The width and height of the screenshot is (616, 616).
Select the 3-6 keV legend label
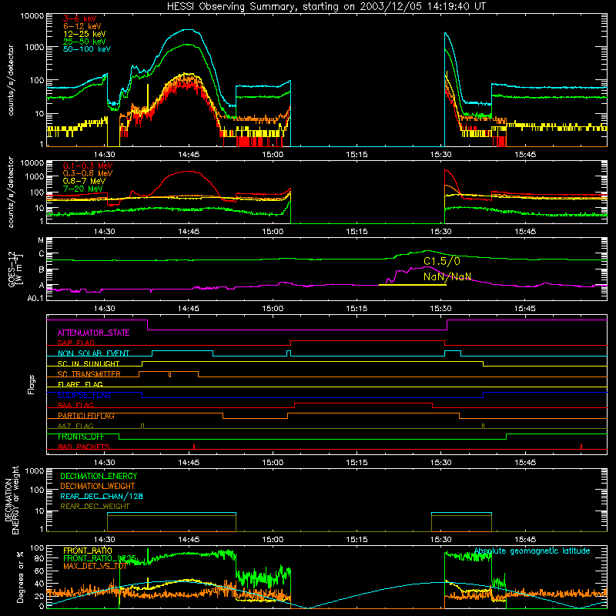tap(79, 18)
